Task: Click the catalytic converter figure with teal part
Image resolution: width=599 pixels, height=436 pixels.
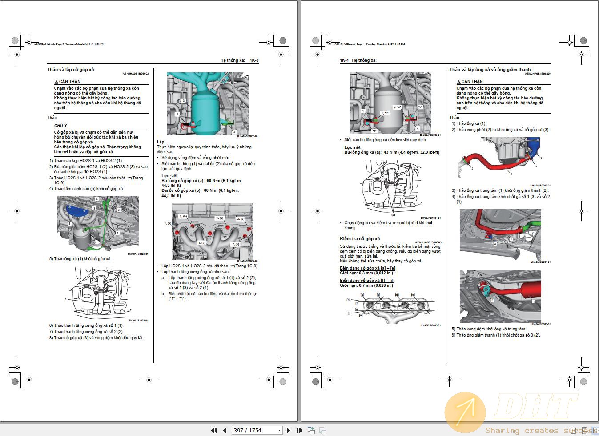Action: pos(207,104)
